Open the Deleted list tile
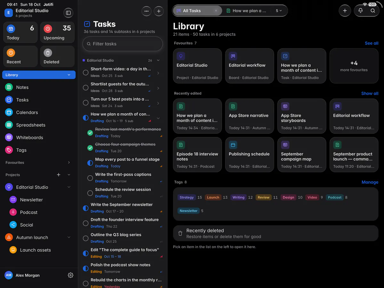Image resolution: width=384 pixels, height=288 pixels. click(58, 56)
